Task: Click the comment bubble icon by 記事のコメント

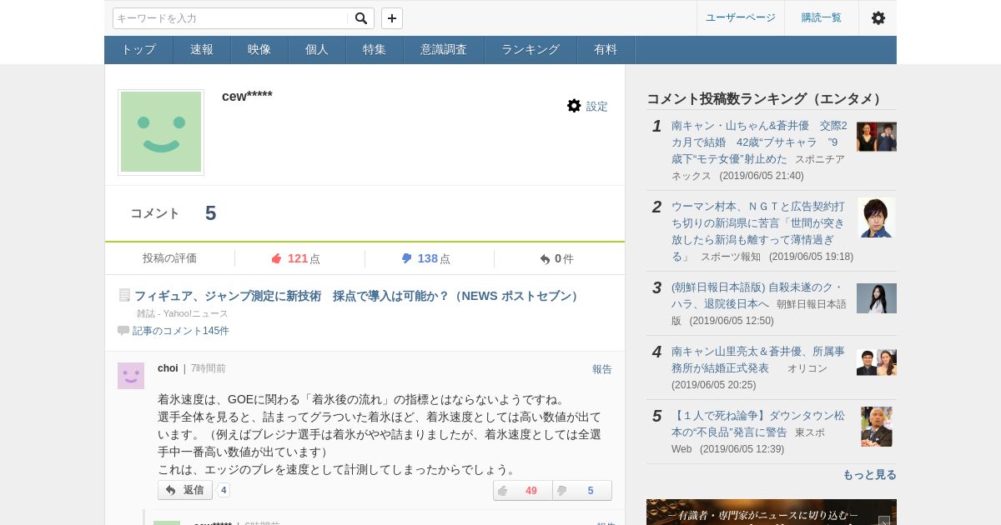Action: (123, 331)
